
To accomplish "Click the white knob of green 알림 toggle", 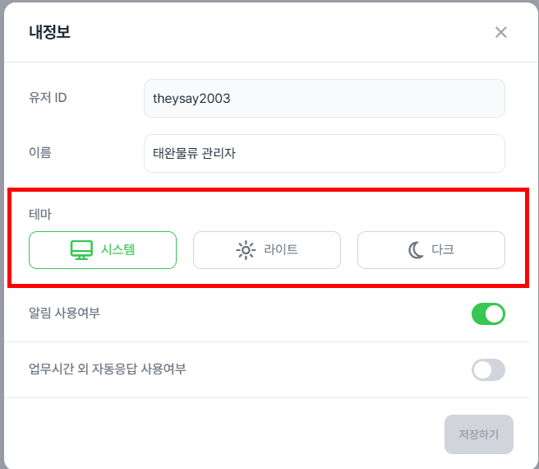I will click(x=495, y=313).
